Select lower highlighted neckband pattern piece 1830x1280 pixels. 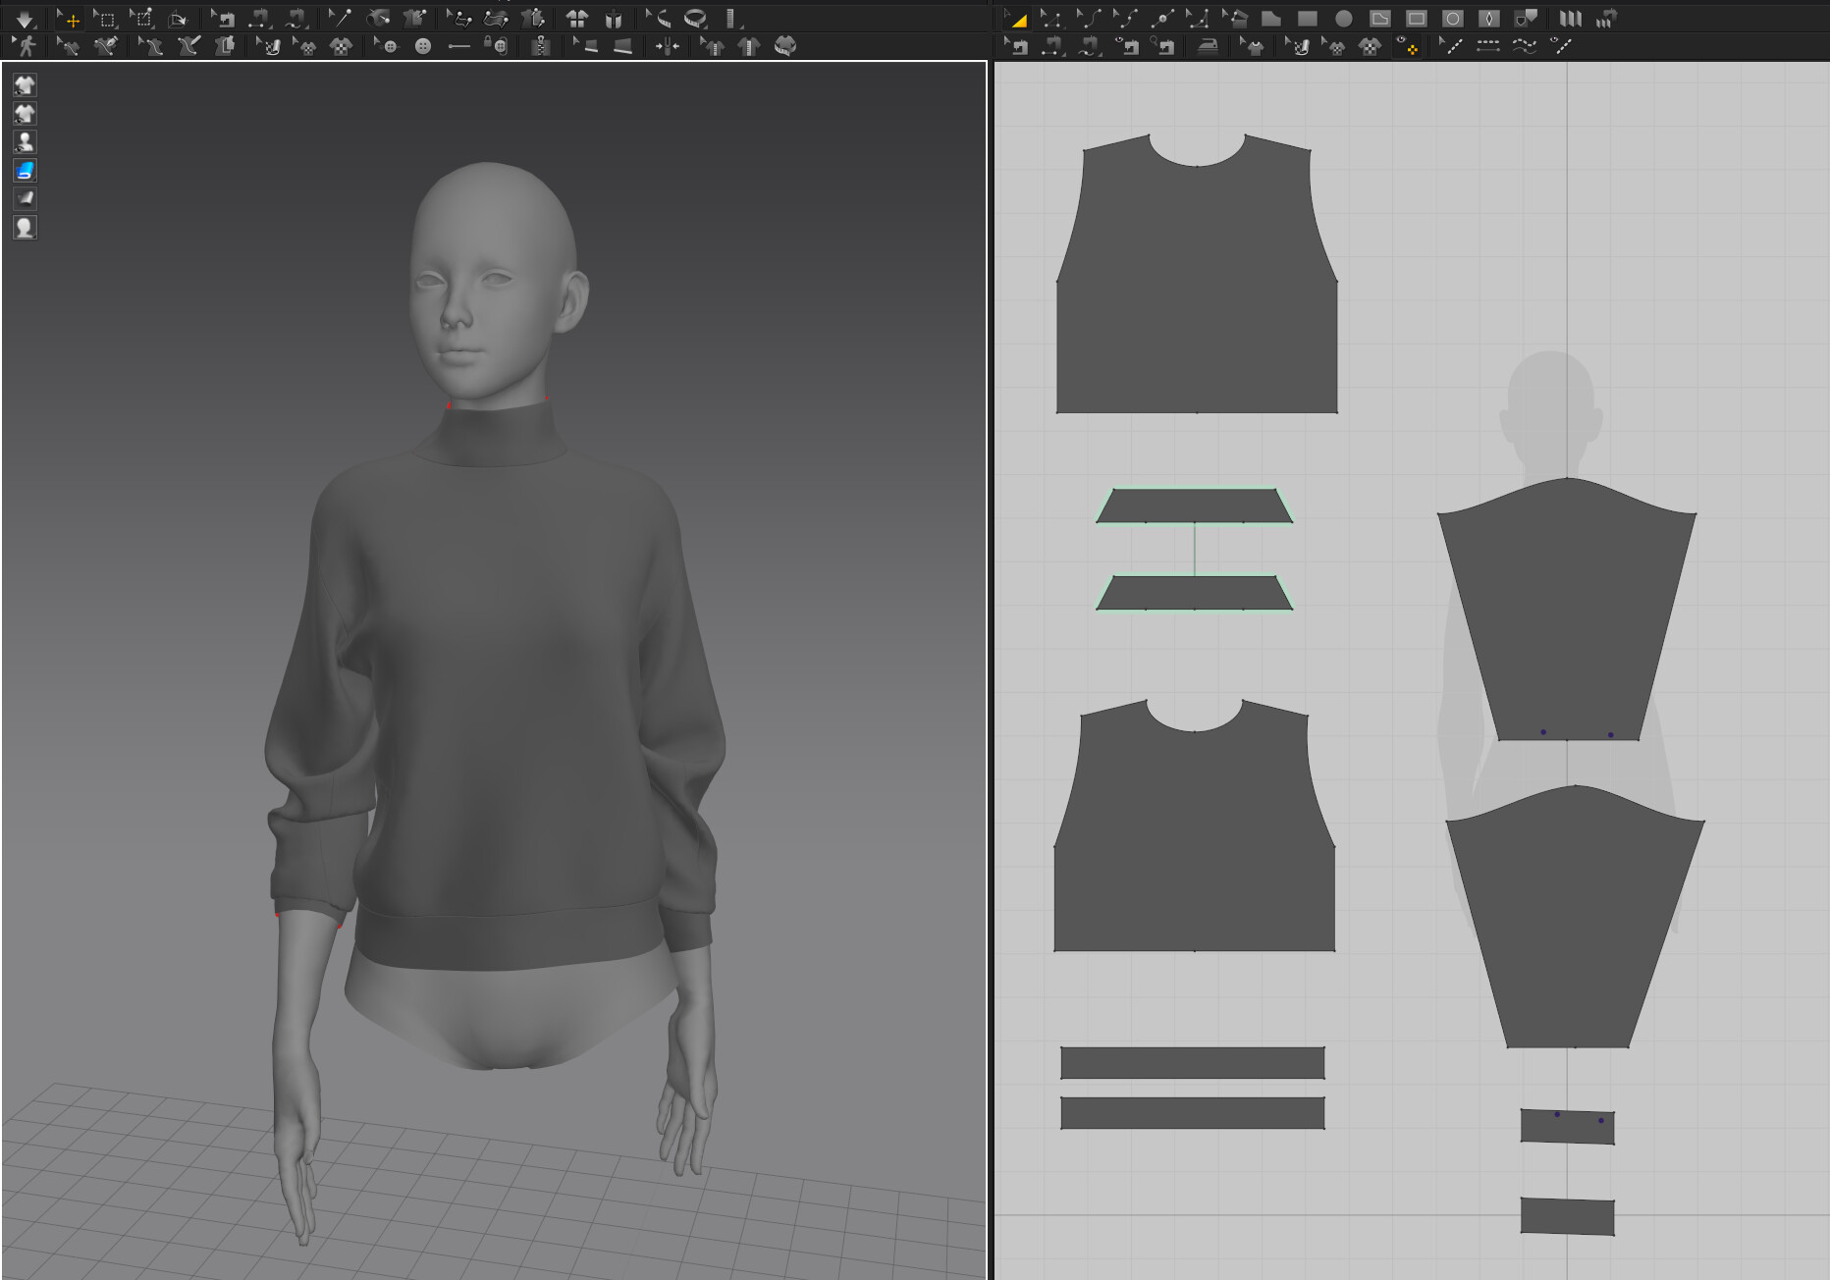(1194, 593)
